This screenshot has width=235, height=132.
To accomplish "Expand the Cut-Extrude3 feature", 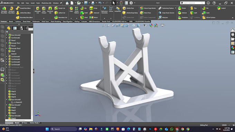I will pyautogui.click(x=7, y=57).
